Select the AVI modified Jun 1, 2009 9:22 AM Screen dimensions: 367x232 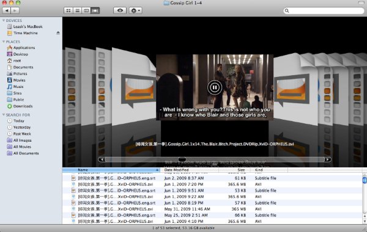212,197
